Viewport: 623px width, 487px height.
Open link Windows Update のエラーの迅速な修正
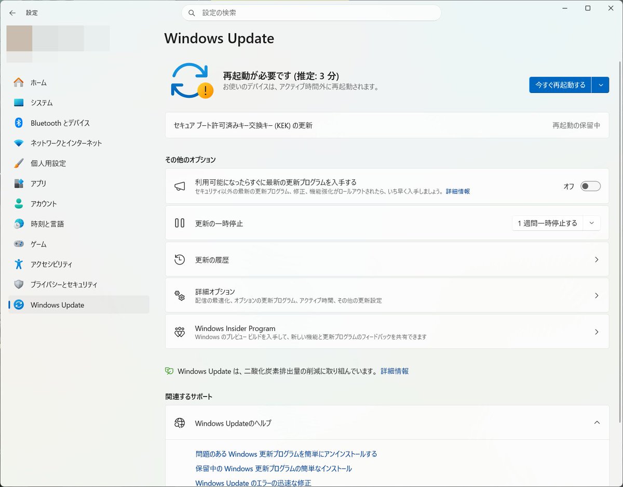click(253, 483)
